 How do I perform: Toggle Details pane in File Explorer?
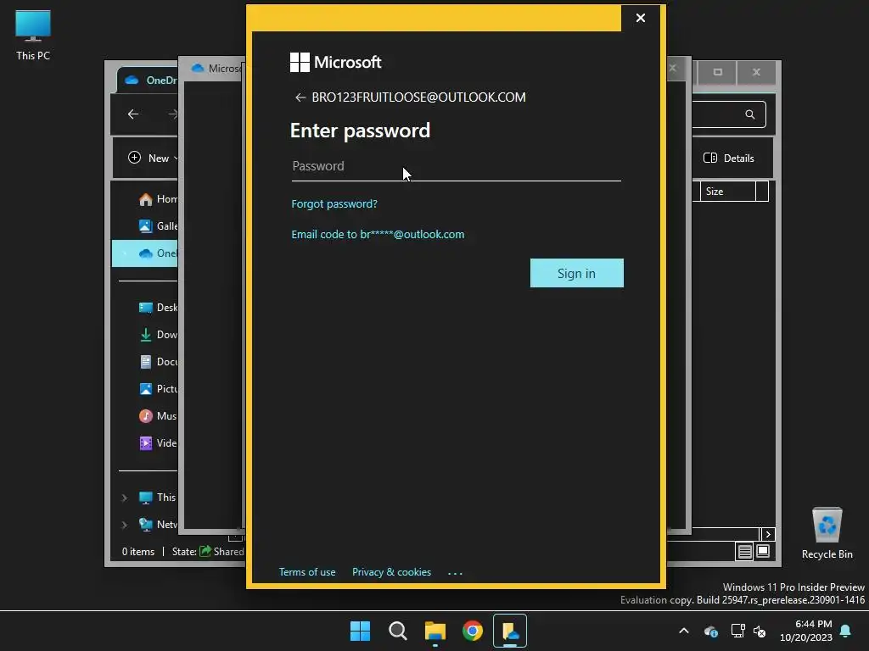click(x=729, y=158)
